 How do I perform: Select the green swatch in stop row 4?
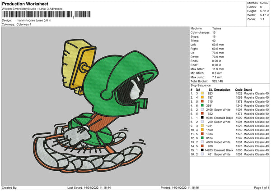coord(202,105)
